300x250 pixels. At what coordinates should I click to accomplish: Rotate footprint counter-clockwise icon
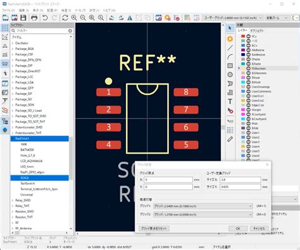112,18
